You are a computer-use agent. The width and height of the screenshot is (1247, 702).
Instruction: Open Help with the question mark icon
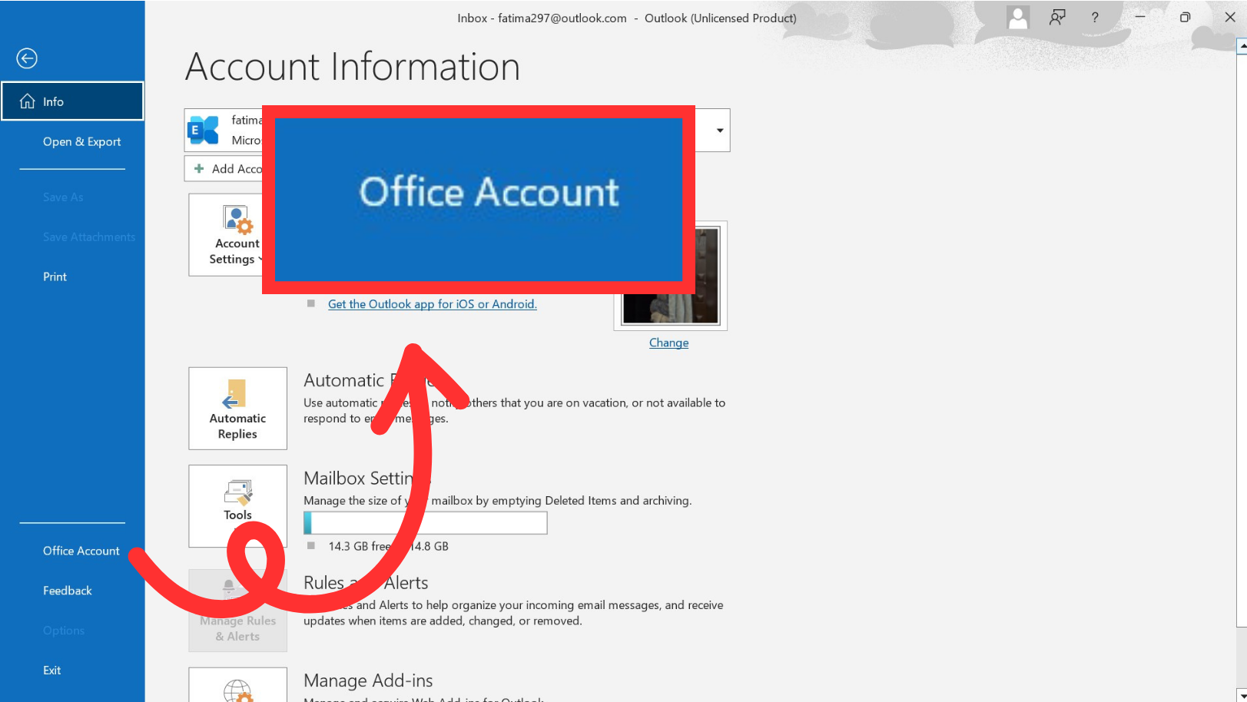pos(1095,18)
